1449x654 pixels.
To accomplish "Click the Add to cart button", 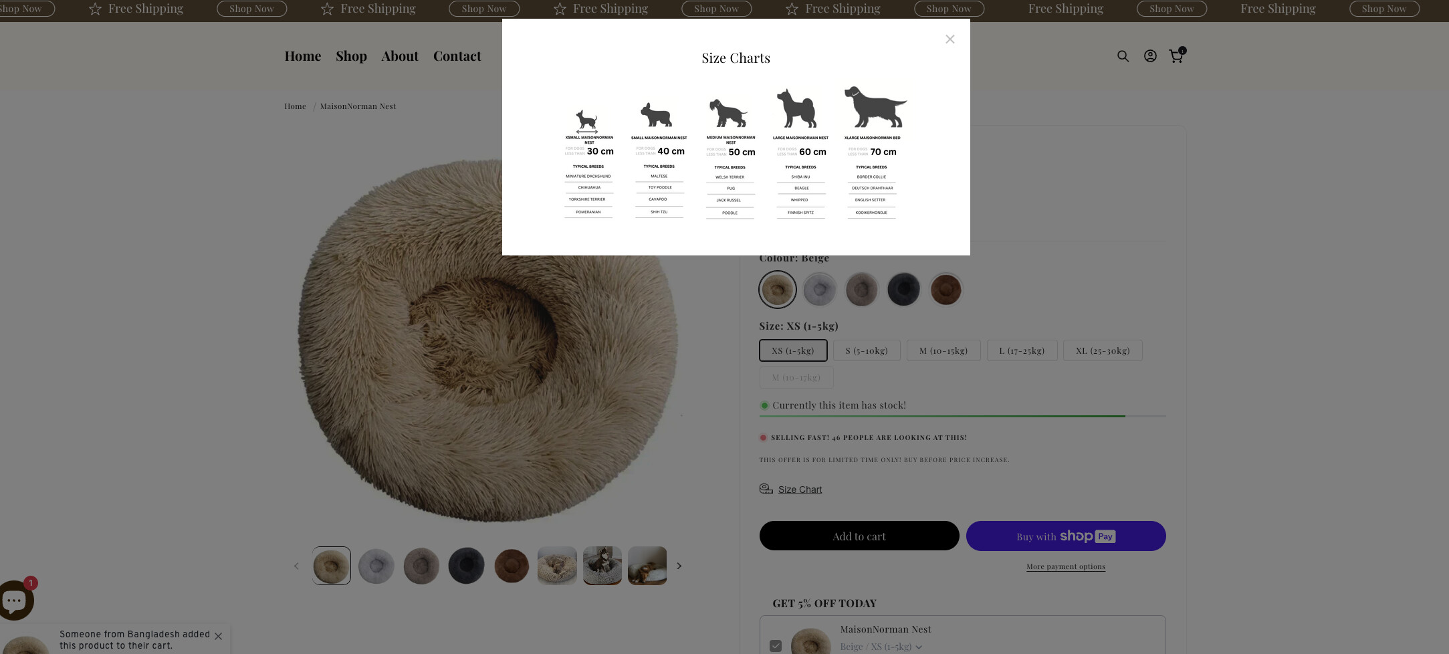I will (x=859, y=536).
